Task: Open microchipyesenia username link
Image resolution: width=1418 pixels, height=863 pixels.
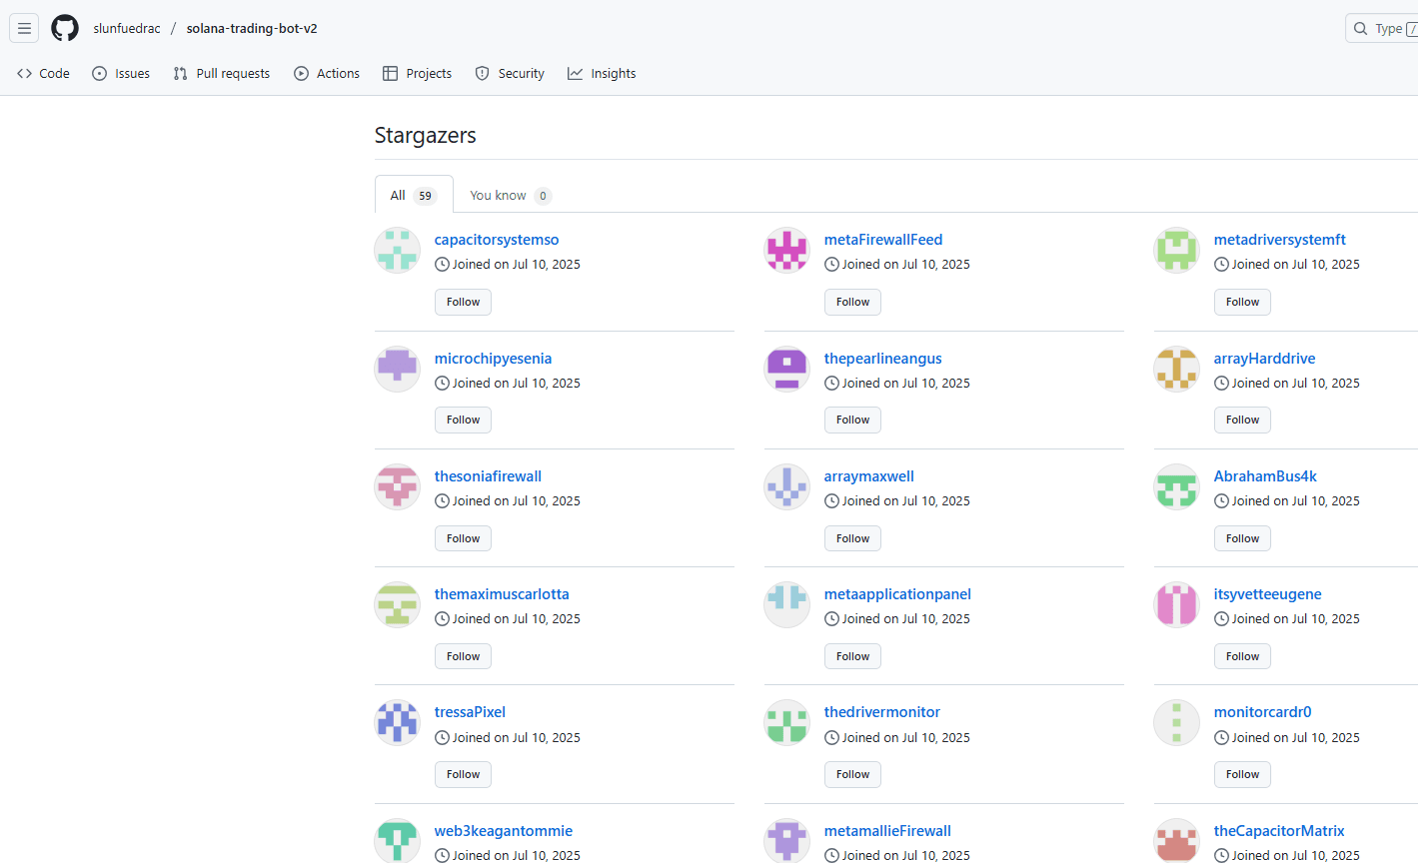Action: (x=494, y=359)
